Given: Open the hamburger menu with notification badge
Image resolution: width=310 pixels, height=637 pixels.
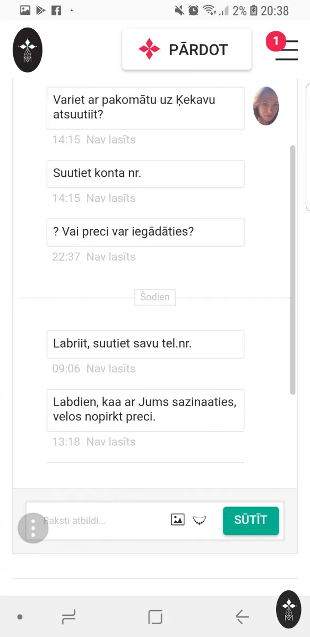Looking at the screenshot, I should 286,49.
